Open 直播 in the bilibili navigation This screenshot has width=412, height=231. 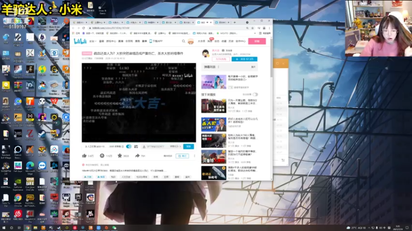click(x=121, y=41)
